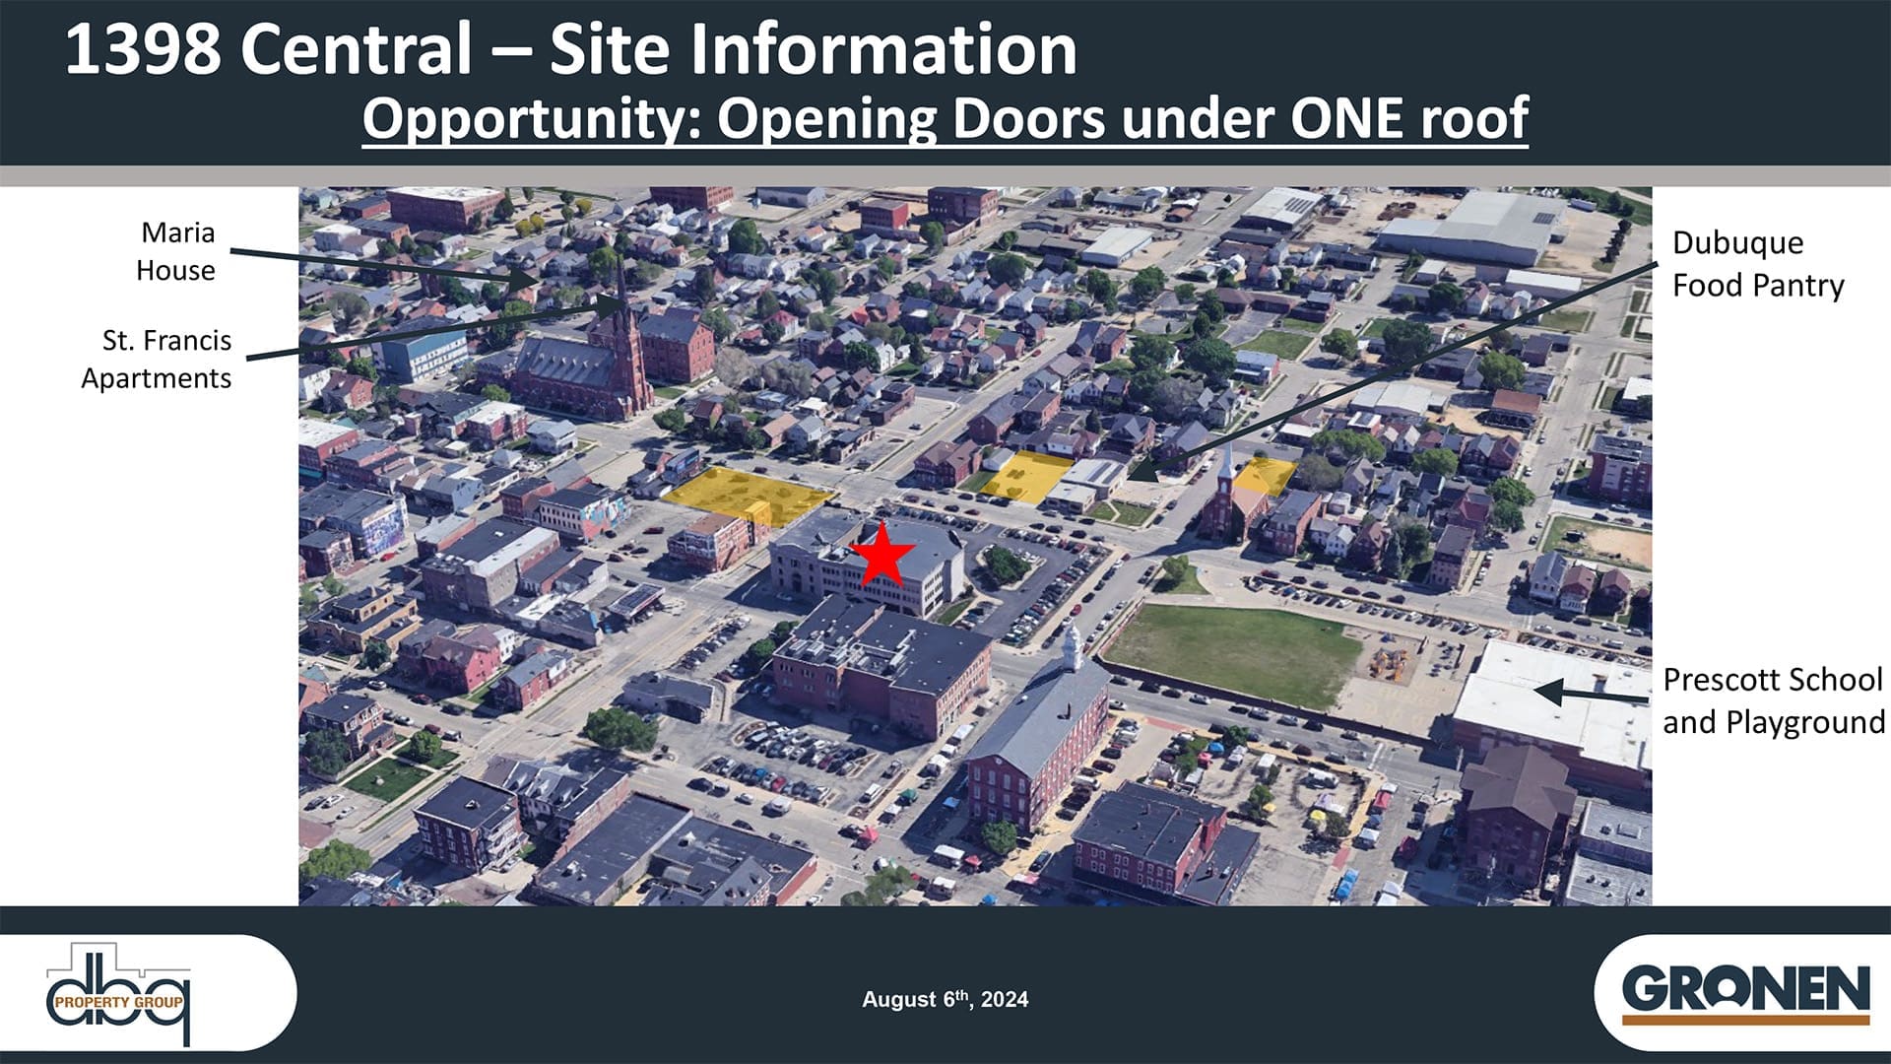
Task: Click Prescott School and Playground label
Action: (1772, 700)
